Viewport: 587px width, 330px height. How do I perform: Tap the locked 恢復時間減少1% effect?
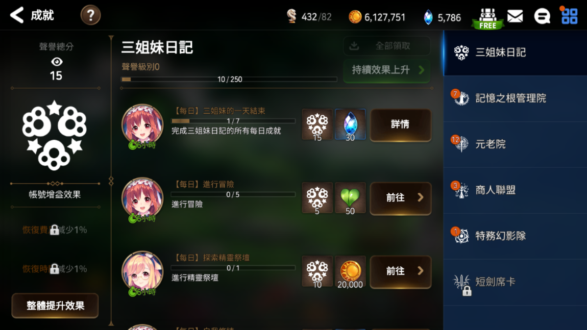(55, 269)
